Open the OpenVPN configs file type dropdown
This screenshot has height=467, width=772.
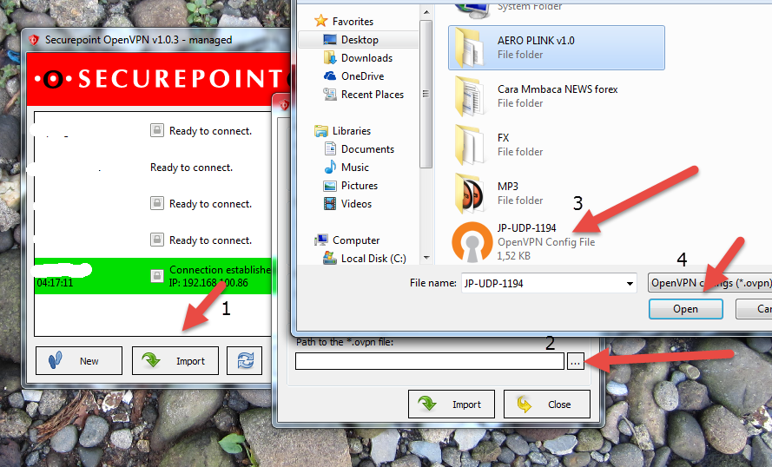point(710,283)
